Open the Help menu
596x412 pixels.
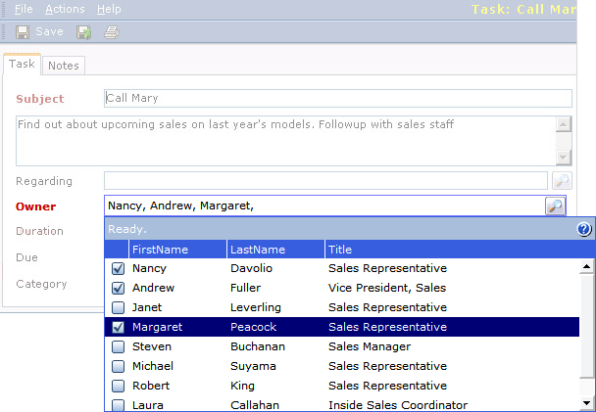coord(109,9)
